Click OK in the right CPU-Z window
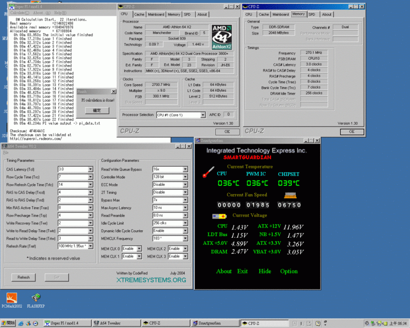This screenshot has height=328, width=410. tap(352, 132)
